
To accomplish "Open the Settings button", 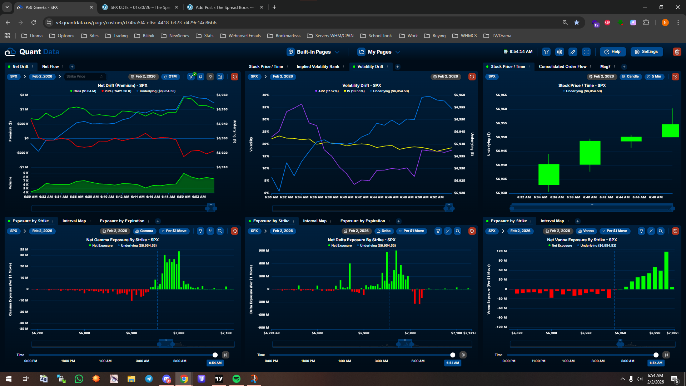I will click(646, 52).
